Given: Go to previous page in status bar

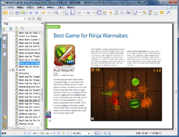Looking at the screenshot, I should click(29, 133).
